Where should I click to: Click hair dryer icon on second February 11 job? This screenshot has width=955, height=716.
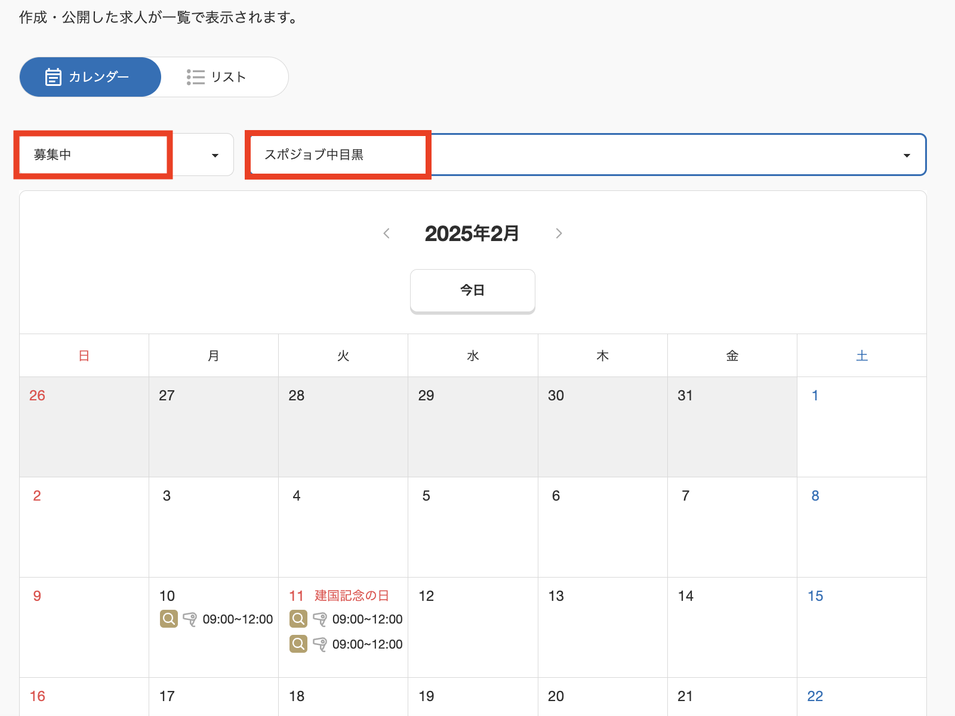tap(320, 644)
